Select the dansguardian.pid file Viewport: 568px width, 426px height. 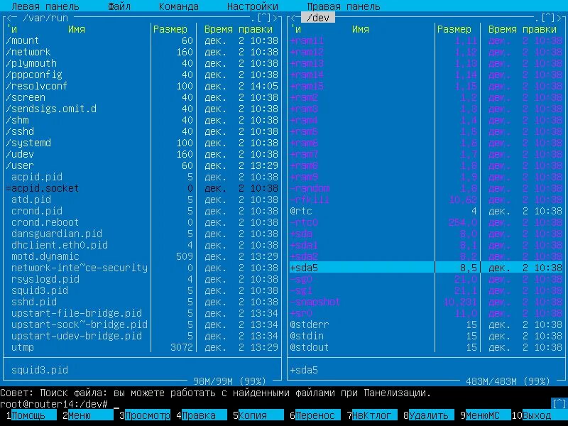(142, 234)
